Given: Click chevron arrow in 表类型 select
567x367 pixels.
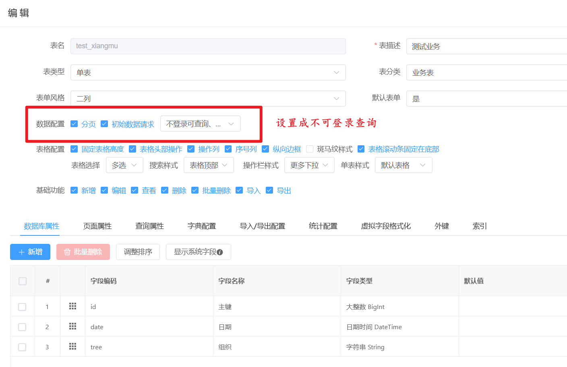Looking at the screenshot, I should point(336,72).
